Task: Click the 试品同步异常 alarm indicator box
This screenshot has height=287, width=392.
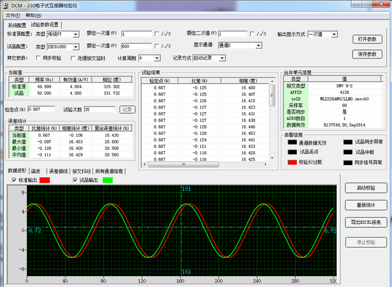Action: [x=348, y=142]
